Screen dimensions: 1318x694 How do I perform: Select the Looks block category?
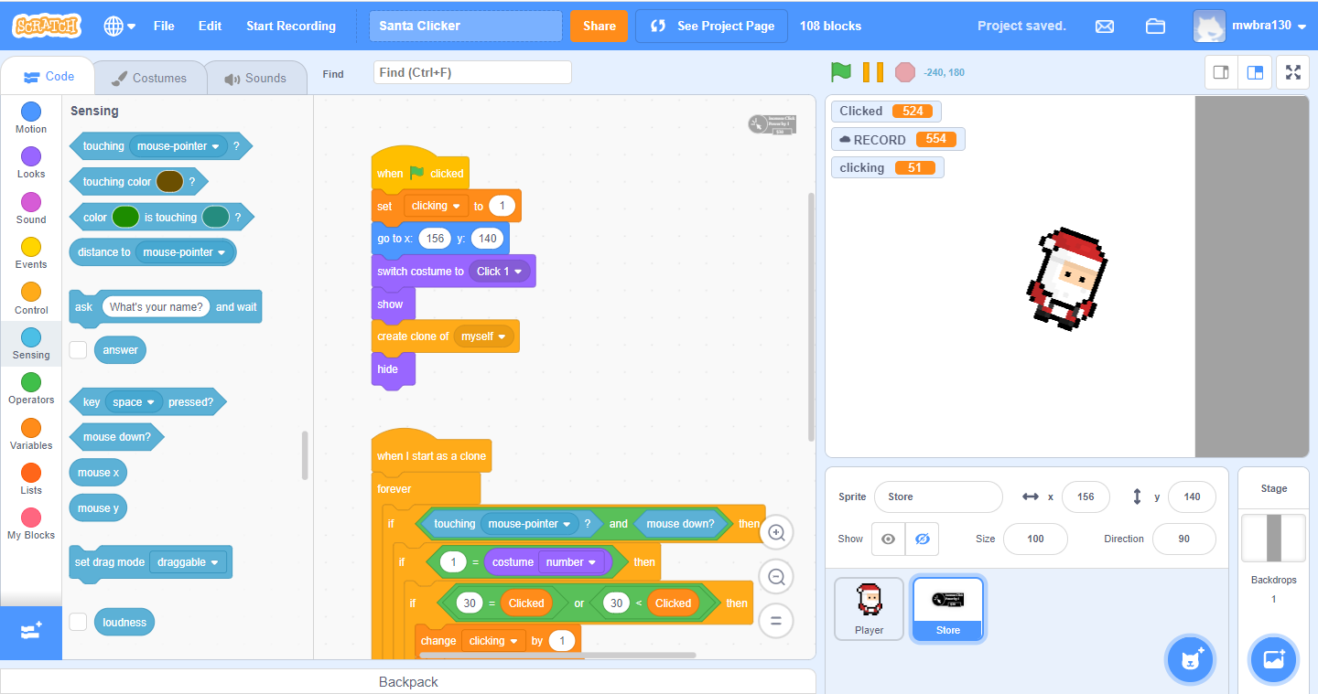click(x=31, y=163)
